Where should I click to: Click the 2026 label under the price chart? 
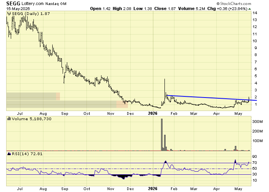(x=153, y=114)
